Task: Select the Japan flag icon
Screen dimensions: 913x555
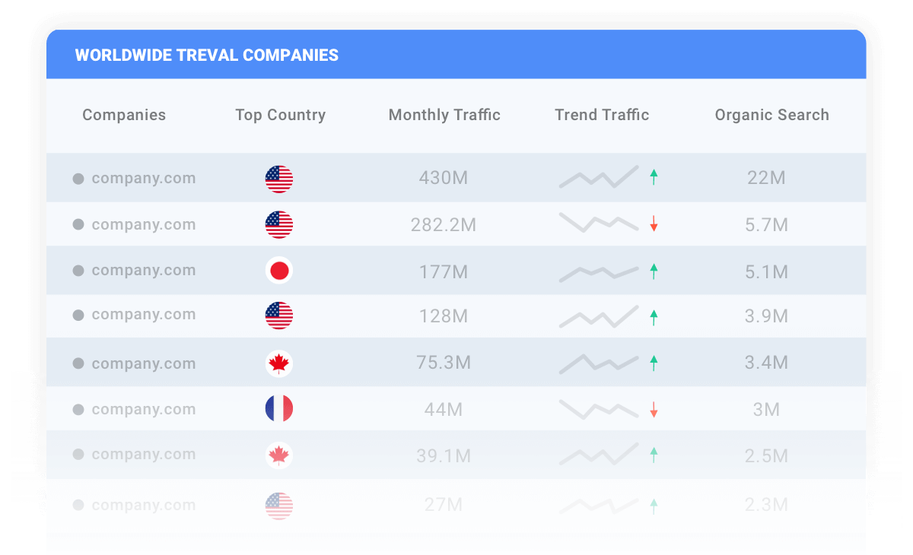Action: click(x=278, y=270)
